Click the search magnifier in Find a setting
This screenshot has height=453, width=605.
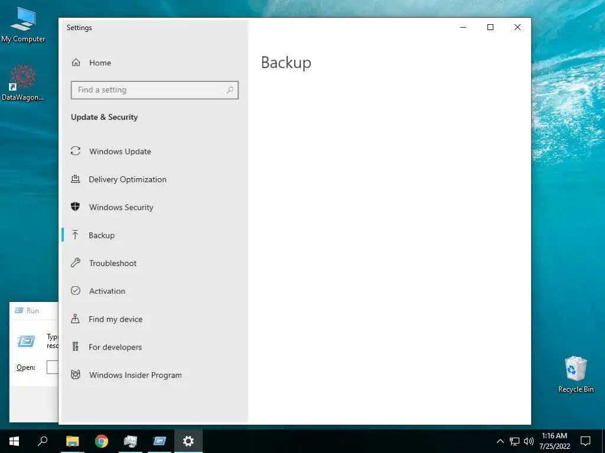click(230, 90)
